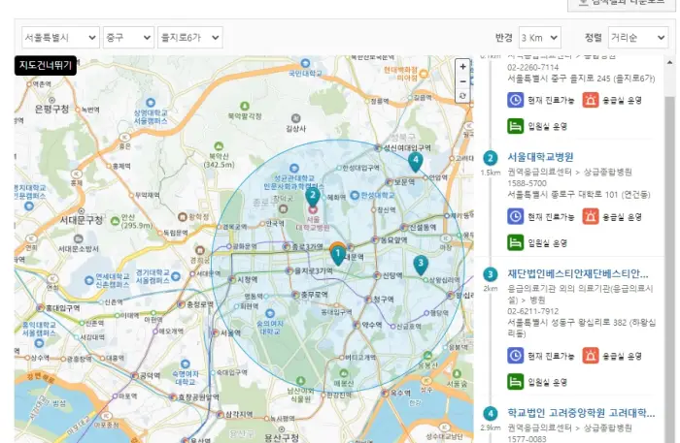Viewport: 680px width, 443px height.
Task: Reset map view with refresh icon
Action: point(462,96)
